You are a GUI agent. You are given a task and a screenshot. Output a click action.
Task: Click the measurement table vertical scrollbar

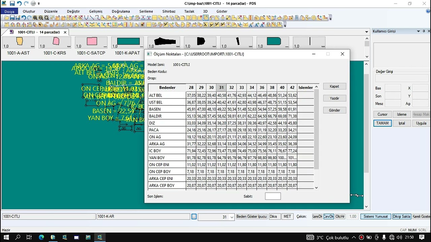(316, 137)
